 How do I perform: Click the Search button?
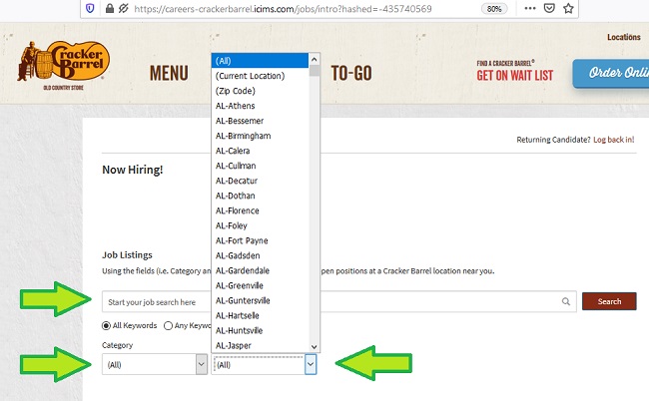coord(609,301)
